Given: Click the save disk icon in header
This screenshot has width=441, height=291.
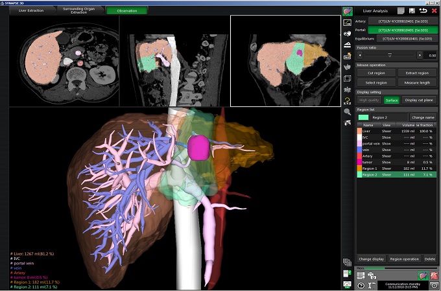Looking at the screenshot, I should pyautogui.click(x=411, y=10).
